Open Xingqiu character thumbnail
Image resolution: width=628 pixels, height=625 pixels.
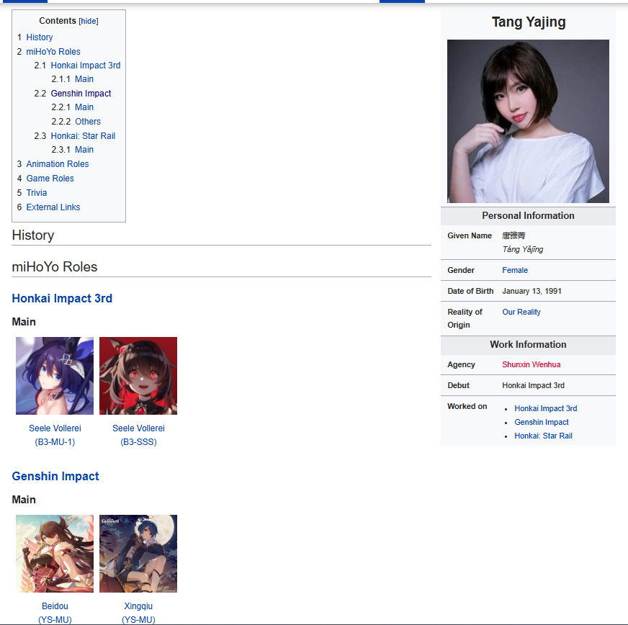point(138,553)
